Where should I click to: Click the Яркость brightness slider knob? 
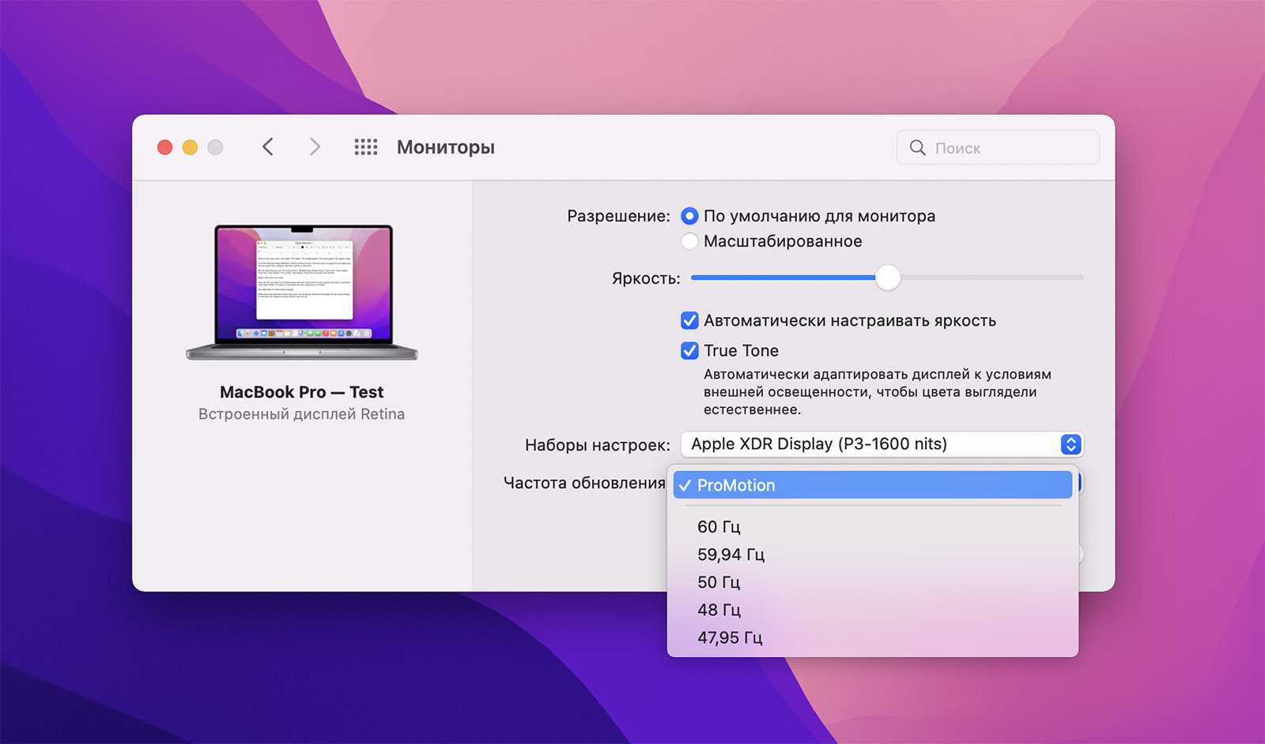888,278
